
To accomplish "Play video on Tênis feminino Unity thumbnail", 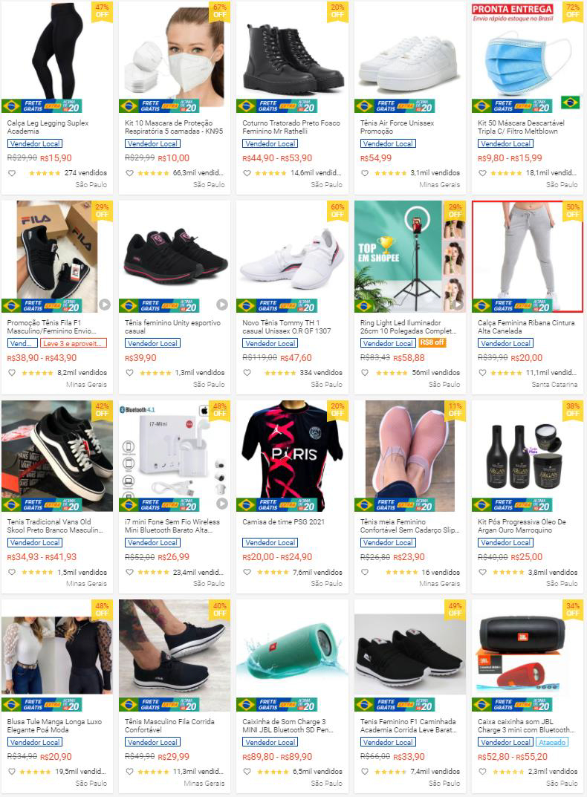I will click(221, 305).
